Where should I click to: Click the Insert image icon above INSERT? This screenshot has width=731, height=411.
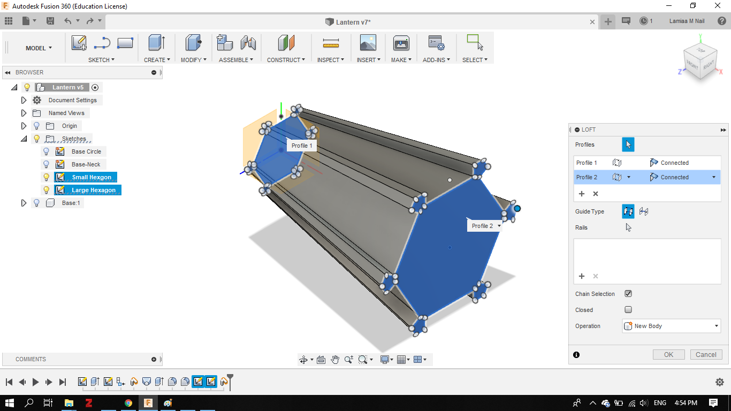tap(368, 43)
